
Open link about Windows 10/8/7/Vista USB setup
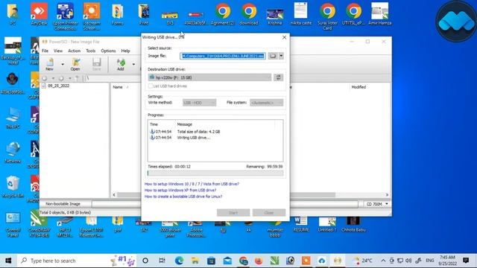[192, 184]
